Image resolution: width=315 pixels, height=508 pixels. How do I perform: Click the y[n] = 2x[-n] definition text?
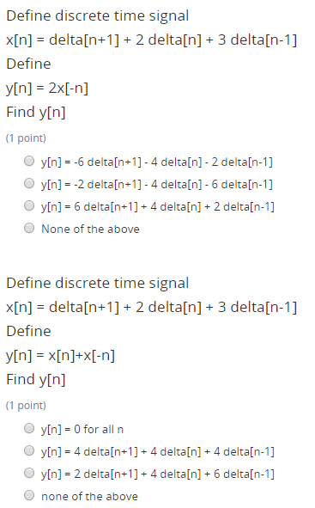(x=47, y=89)
